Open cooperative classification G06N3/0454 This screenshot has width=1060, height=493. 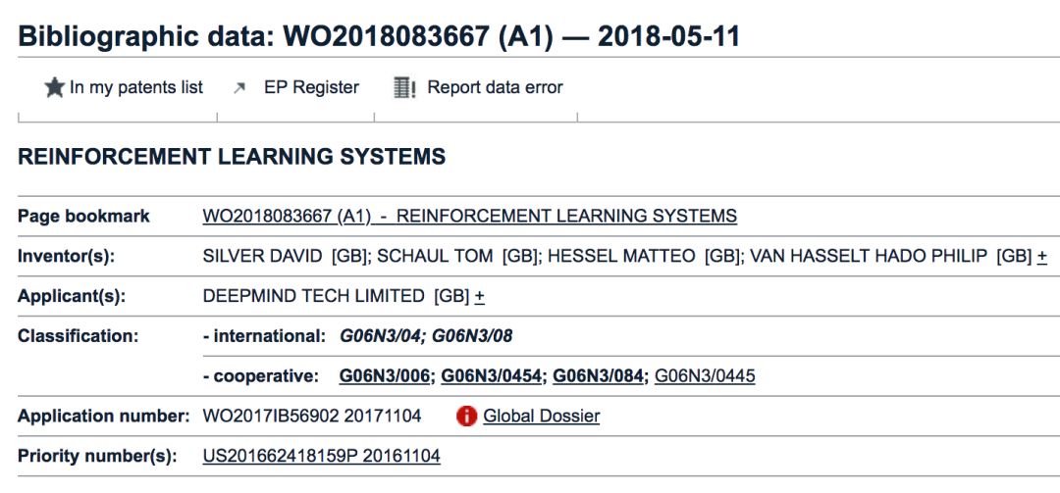pos(492,376)
